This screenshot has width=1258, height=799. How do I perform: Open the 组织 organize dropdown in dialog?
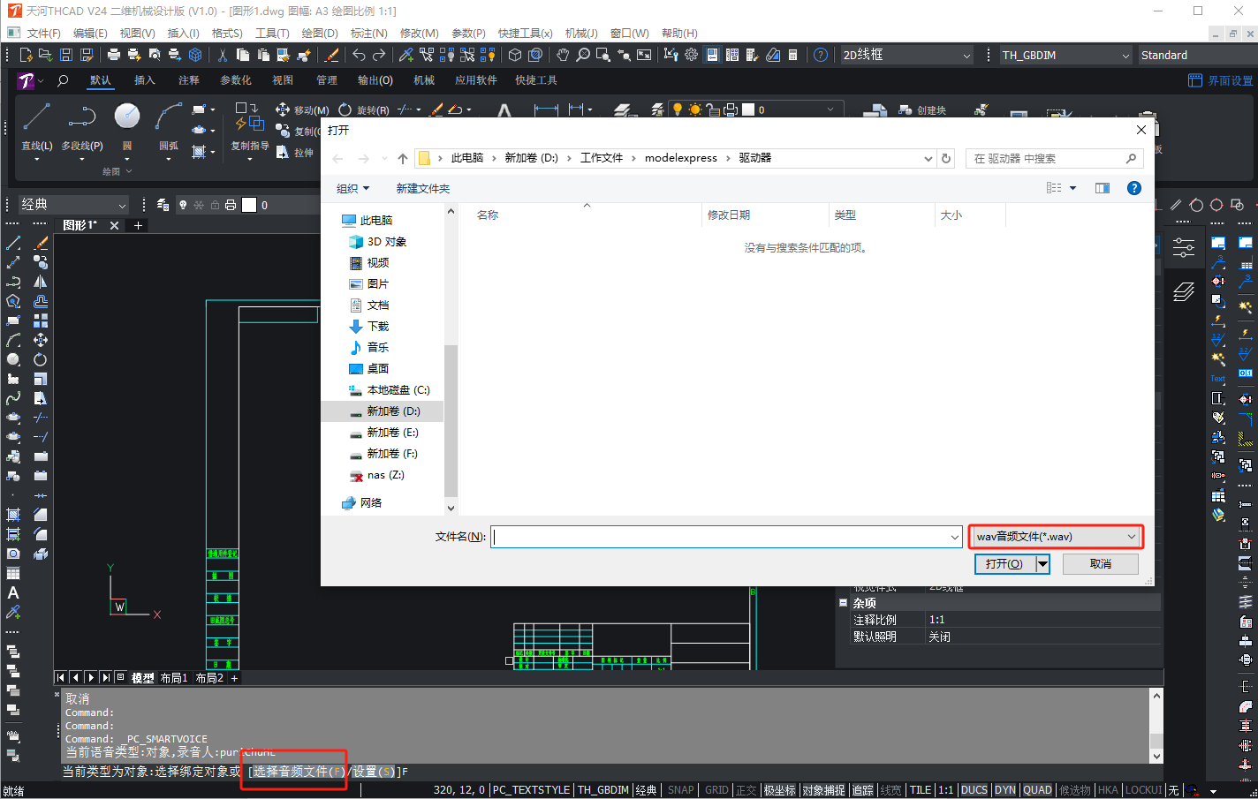[x=352, y=188]
